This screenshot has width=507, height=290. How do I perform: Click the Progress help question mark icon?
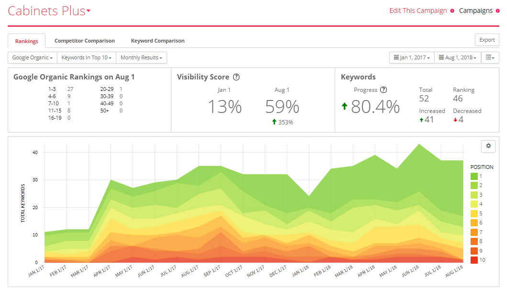point(383,90)
